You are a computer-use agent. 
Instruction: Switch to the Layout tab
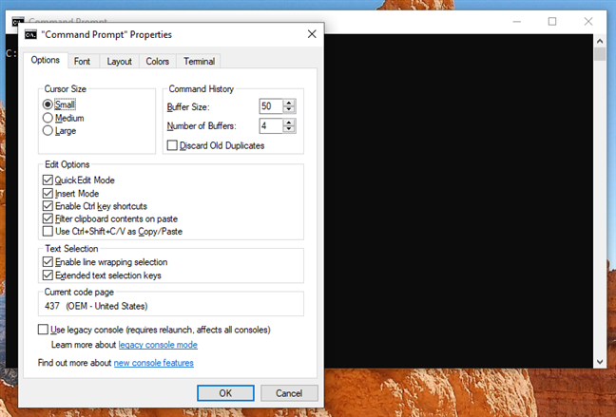click(x=119, y=61)
